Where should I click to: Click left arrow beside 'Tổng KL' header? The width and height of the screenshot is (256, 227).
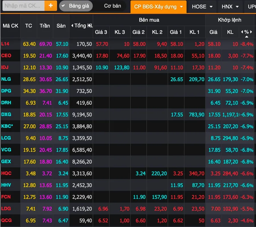72,26
